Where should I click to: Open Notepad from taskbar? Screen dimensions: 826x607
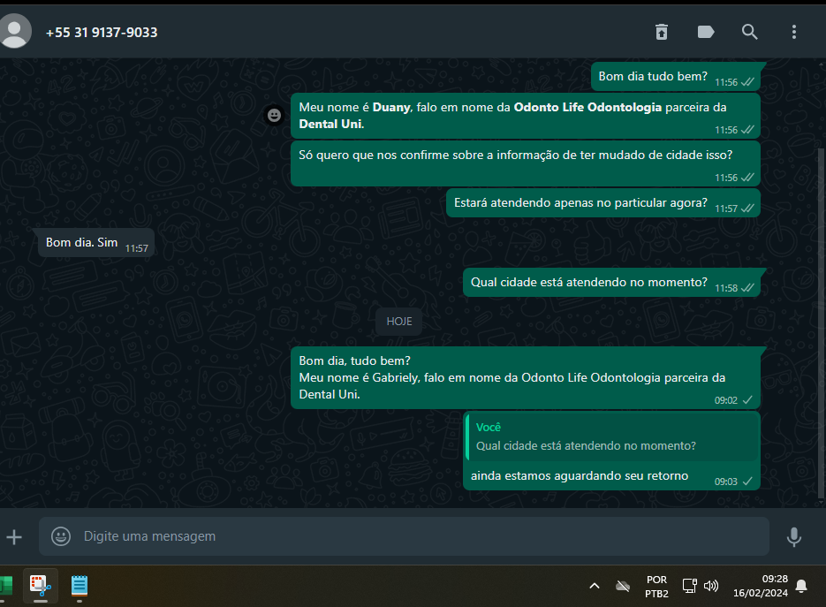tap(80, 586)
